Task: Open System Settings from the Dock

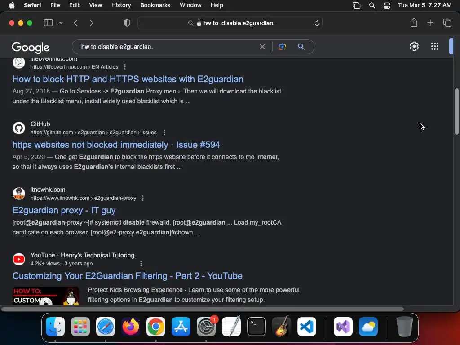Action: (x=206, y=327)
